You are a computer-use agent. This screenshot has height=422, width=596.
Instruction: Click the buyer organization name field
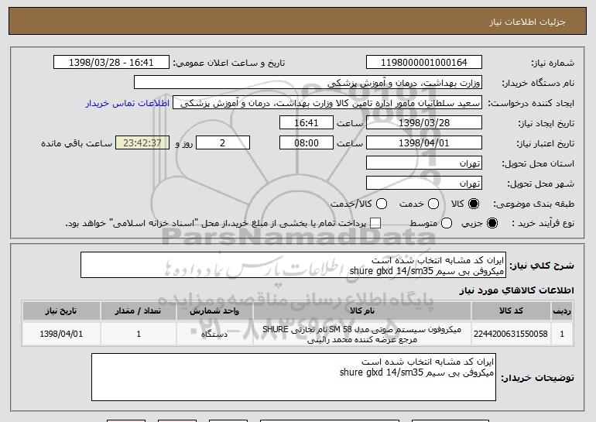point(308,83)
